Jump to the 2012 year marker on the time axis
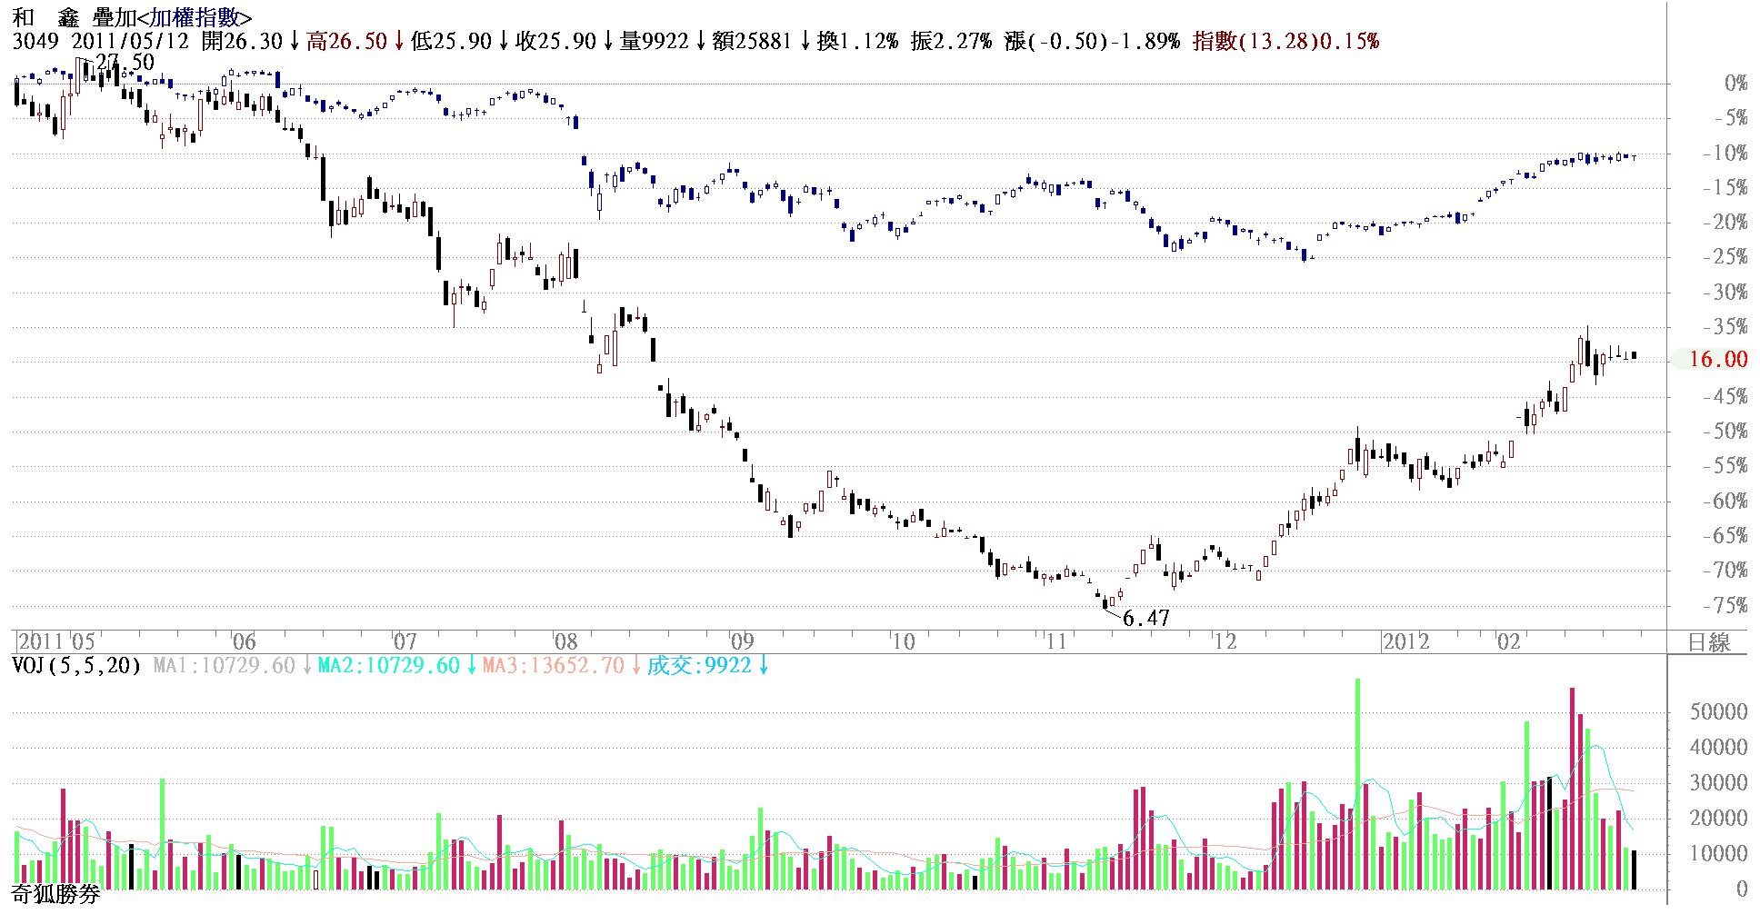Screen dimensions: 1760x914 (1406, 641)
